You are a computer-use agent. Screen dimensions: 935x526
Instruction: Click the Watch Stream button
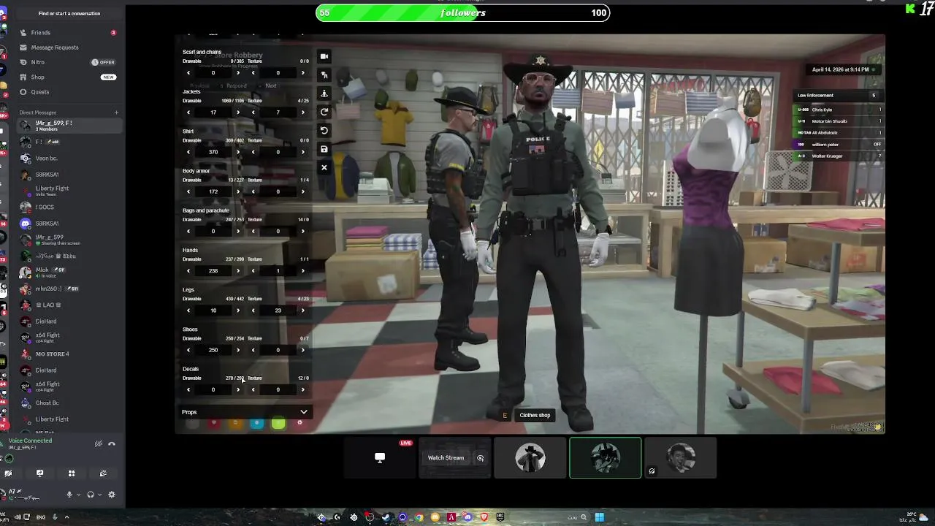[x=446, y=458]
